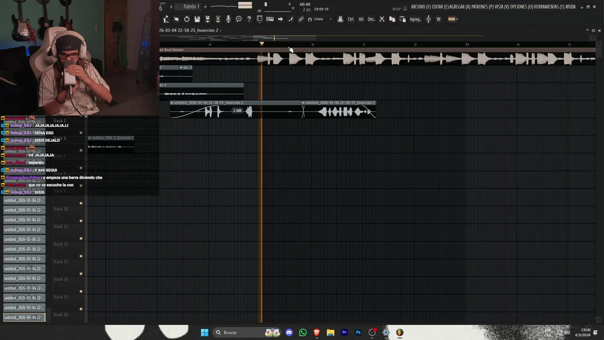Viewport: 604px width, 340px height.
Task: Click the Ctrl button in toolbar
Action: pyautogui.click(x=351, y=19)
